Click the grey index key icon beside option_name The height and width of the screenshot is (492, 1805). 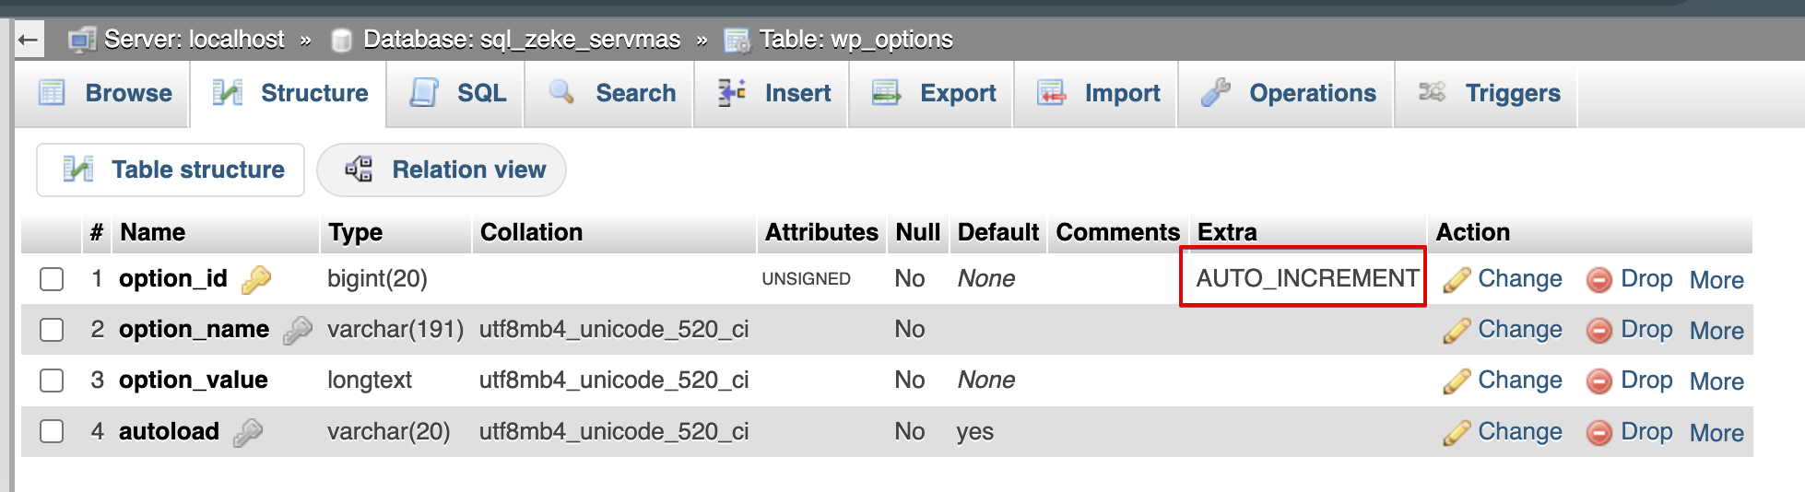tap(298, 330)
